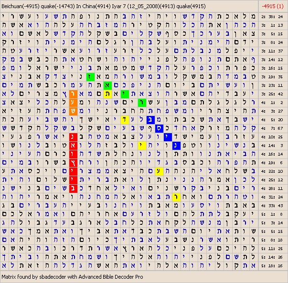Viewport: 288px width, 283px height.
Task: Select verse reference 3: 1: 13
Action: click(272, 25)
